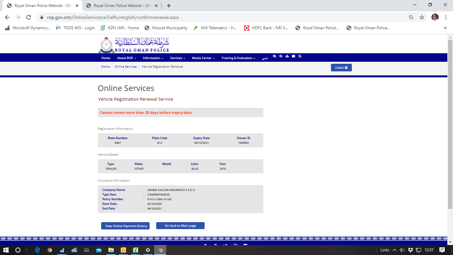Reload the page using the refresh icon
The height and width of the screenshot is (255, 453).
[x=29, y=17]
